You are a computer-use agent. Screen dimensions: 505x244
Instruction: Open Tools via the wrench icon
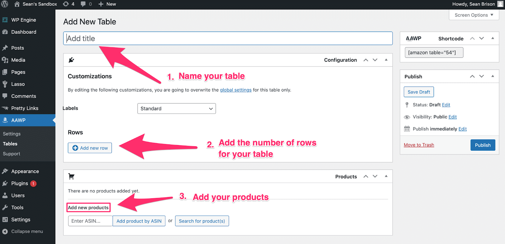coord(5,207)
